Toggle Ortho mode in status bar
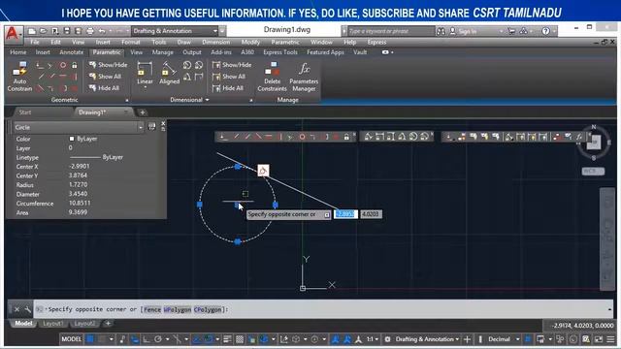Image resolution: width=621 pixels, height=349 pixels. [x=147, y=339]
